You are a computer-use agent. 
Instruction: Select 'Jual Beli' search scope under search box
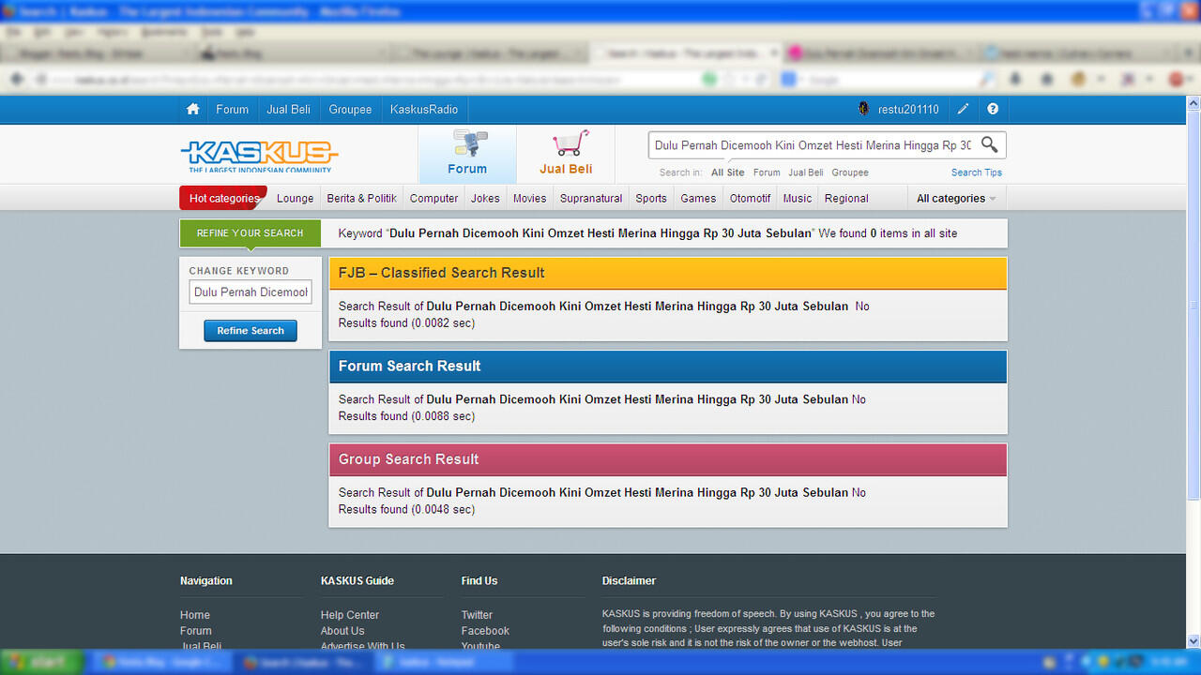(x=806, y=172)
